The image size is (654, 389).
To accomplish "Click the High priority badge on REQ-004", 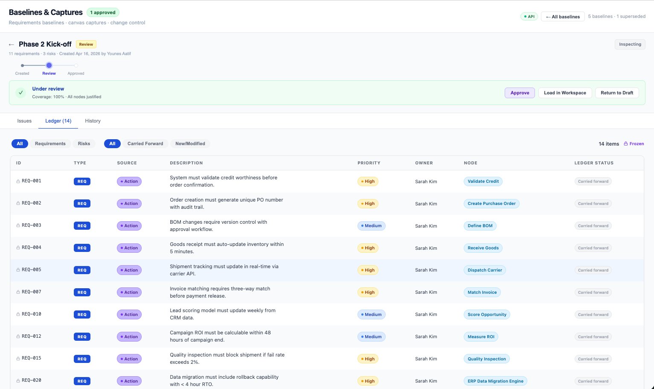I will pos(367,248).
